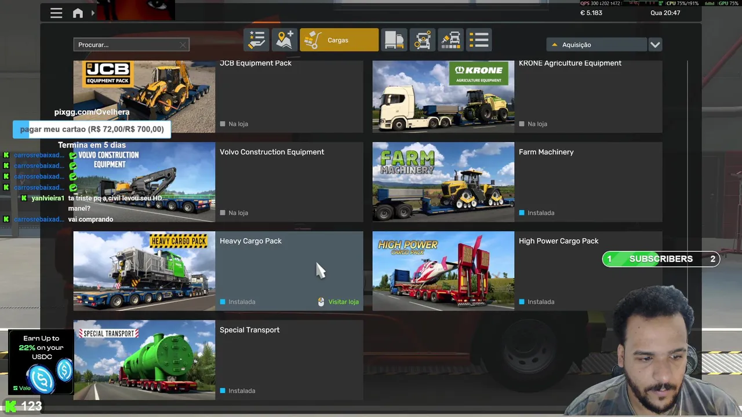Open the Volvo Construction Equipment thumbnail
The image size is (742, 417).
tap(144, 182)
